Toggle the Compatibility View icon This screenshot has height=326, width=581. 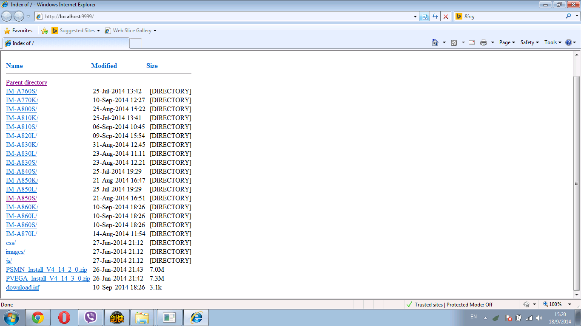click(x=424, y=17)
